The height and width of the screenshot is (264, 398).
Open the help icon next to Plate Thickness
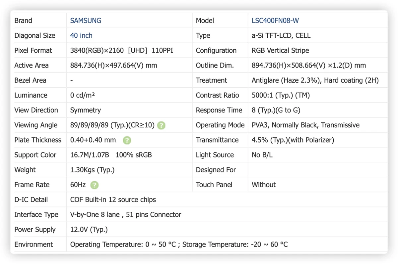[x=127, y=140]
